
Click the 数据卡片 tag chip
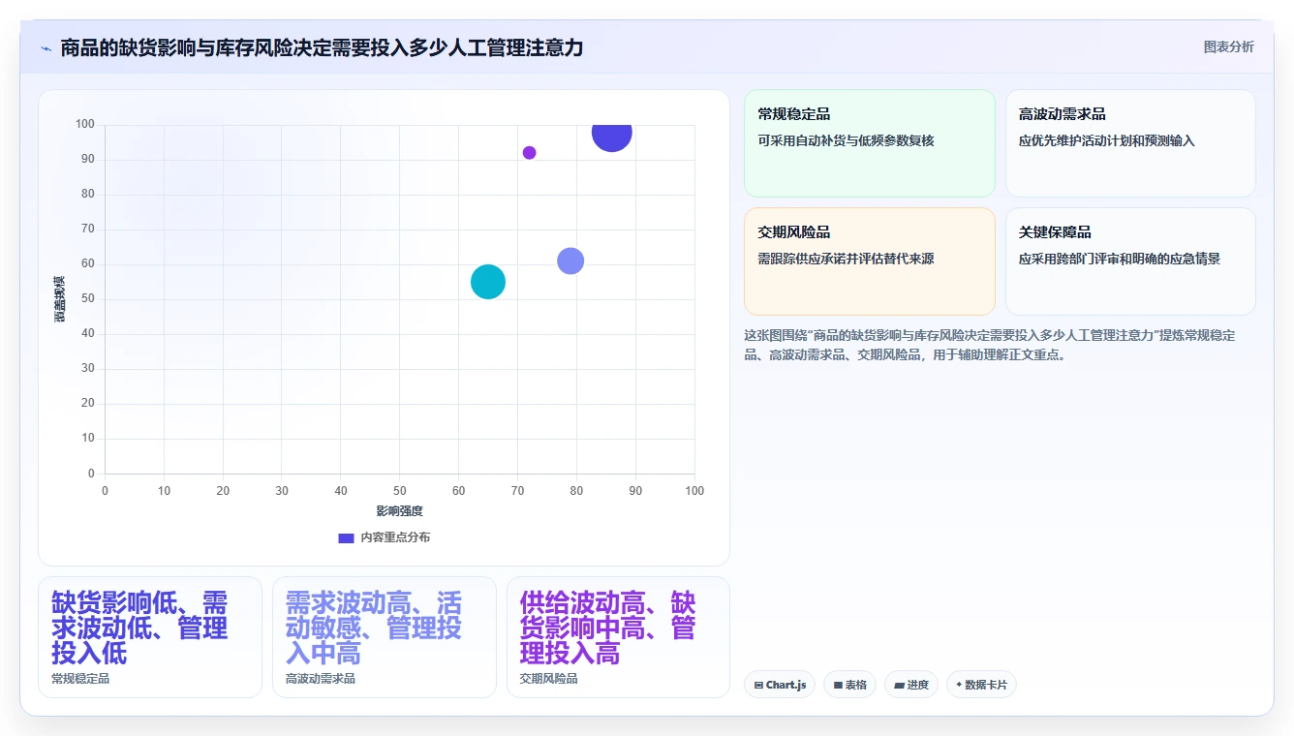click(981, 685)
